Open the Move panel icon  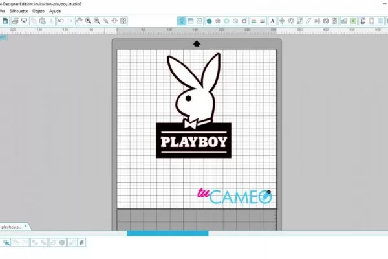coord(282,21)
